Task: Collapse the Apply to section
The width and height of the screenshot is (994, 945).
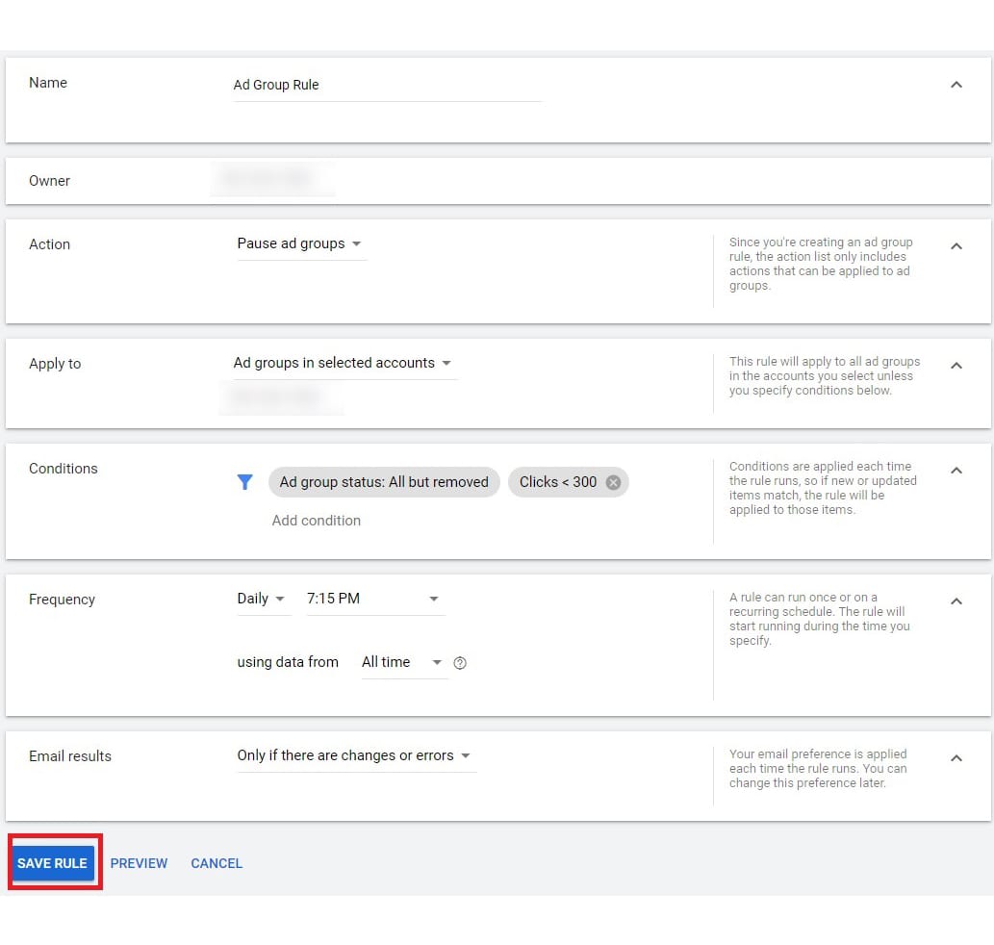Action: 956,366
